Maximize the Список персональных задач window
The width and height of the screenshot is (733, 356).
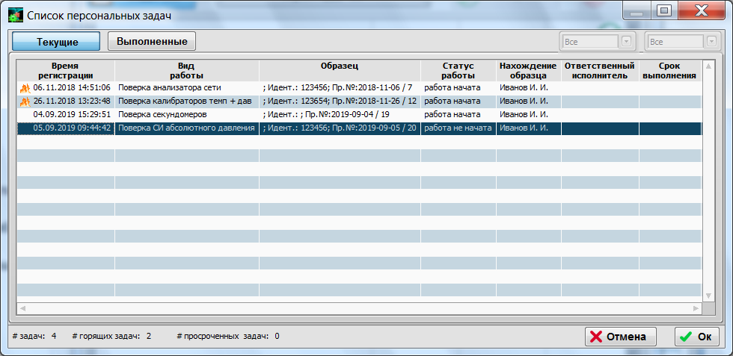click(663, 11)
